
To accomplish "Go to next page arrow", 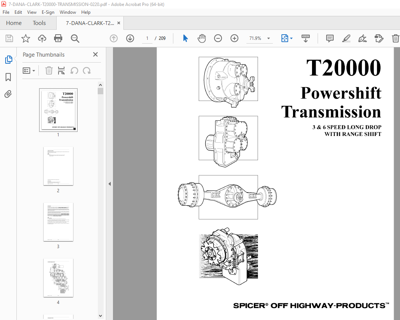I will [x=130, y=38].
